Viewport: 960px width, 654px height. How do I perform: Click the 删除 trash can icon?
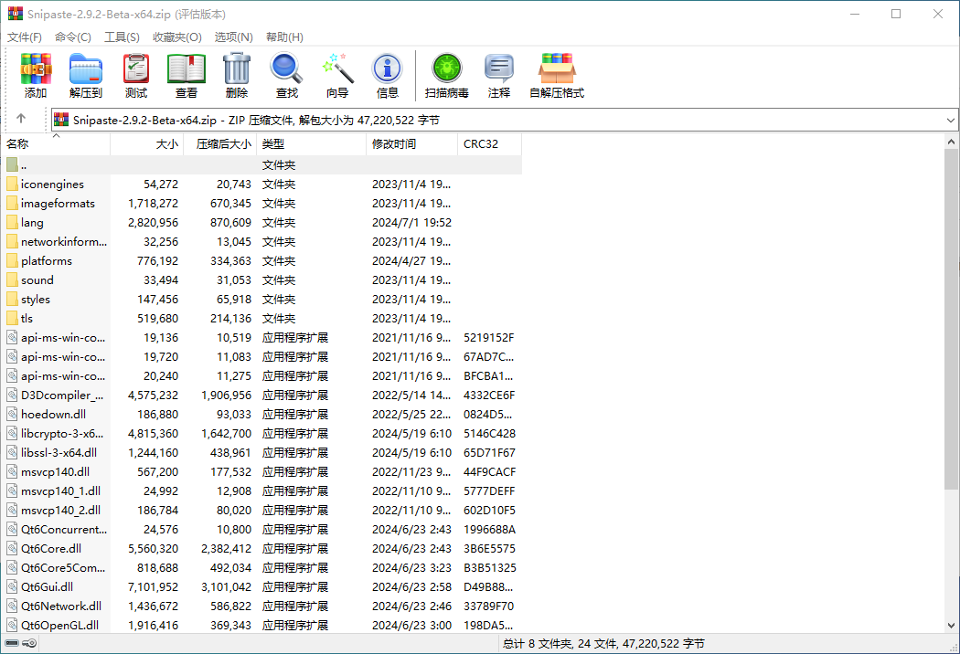pos(236,68)
